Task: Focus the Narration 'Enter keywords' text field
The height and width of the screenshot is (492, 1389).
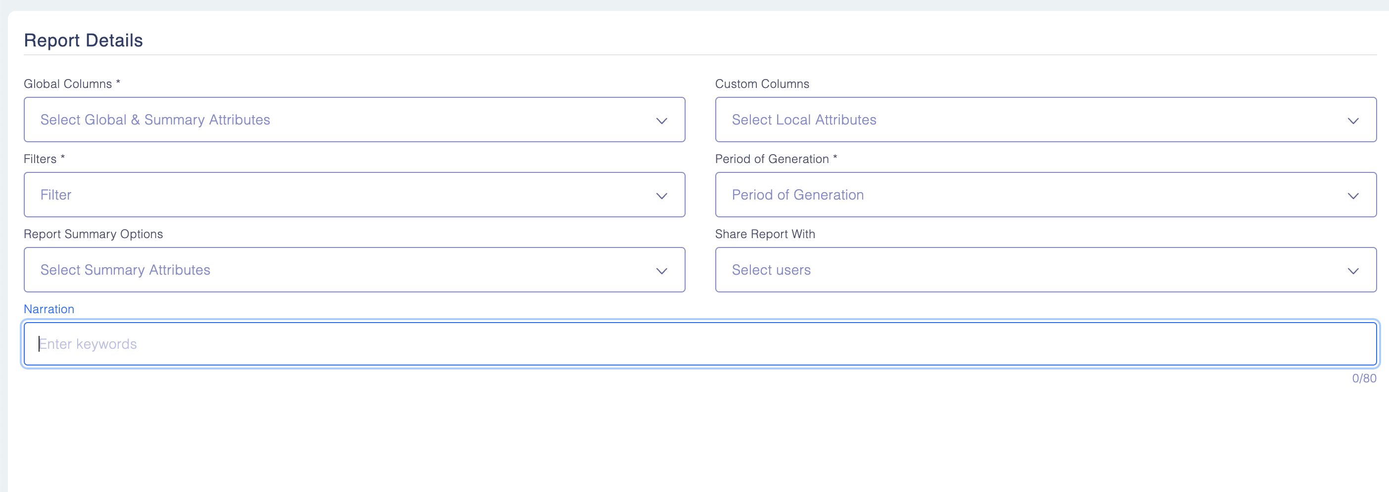Action: pyautogui.click(x=700, y=344)
